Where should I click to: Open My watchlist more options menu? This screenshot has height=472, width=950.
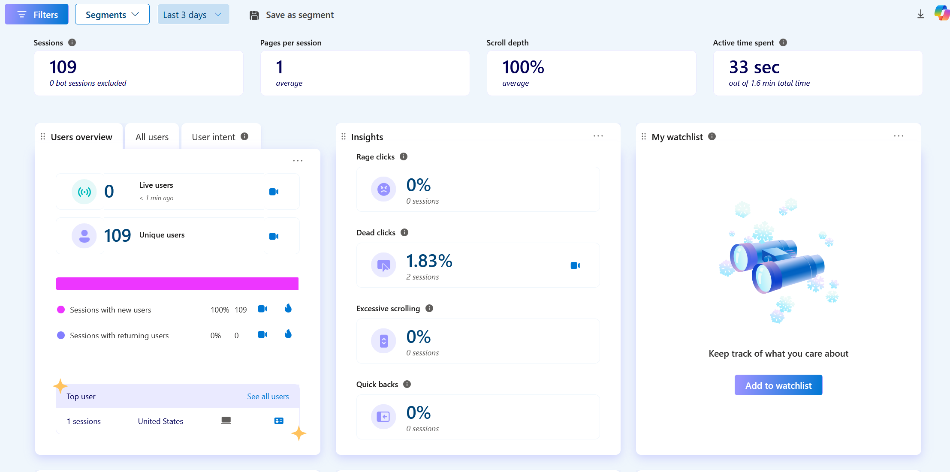pyautogui.click(x=899, y=136)
